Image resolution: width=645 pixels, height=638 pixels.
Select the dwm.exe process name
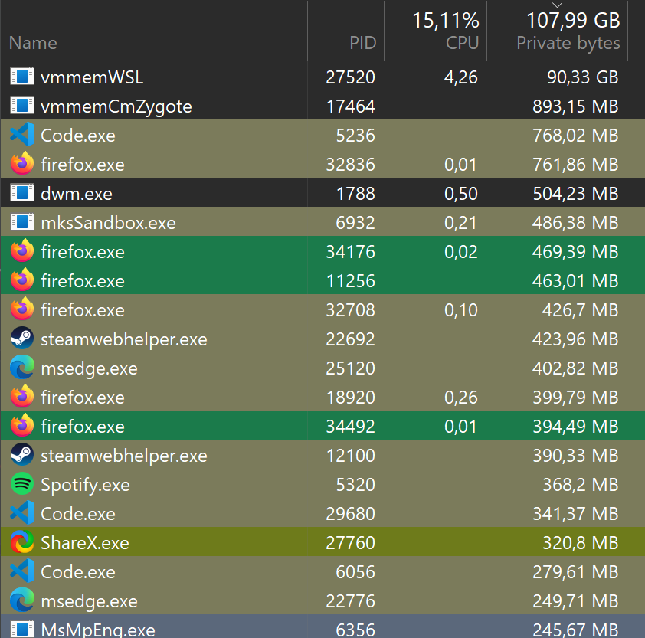(x=76, y=194)
